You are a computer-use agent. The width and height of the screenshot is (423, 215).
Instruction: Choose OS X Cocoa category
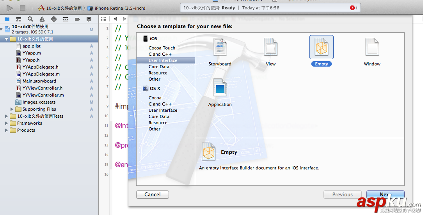click(x=155, y=98)
